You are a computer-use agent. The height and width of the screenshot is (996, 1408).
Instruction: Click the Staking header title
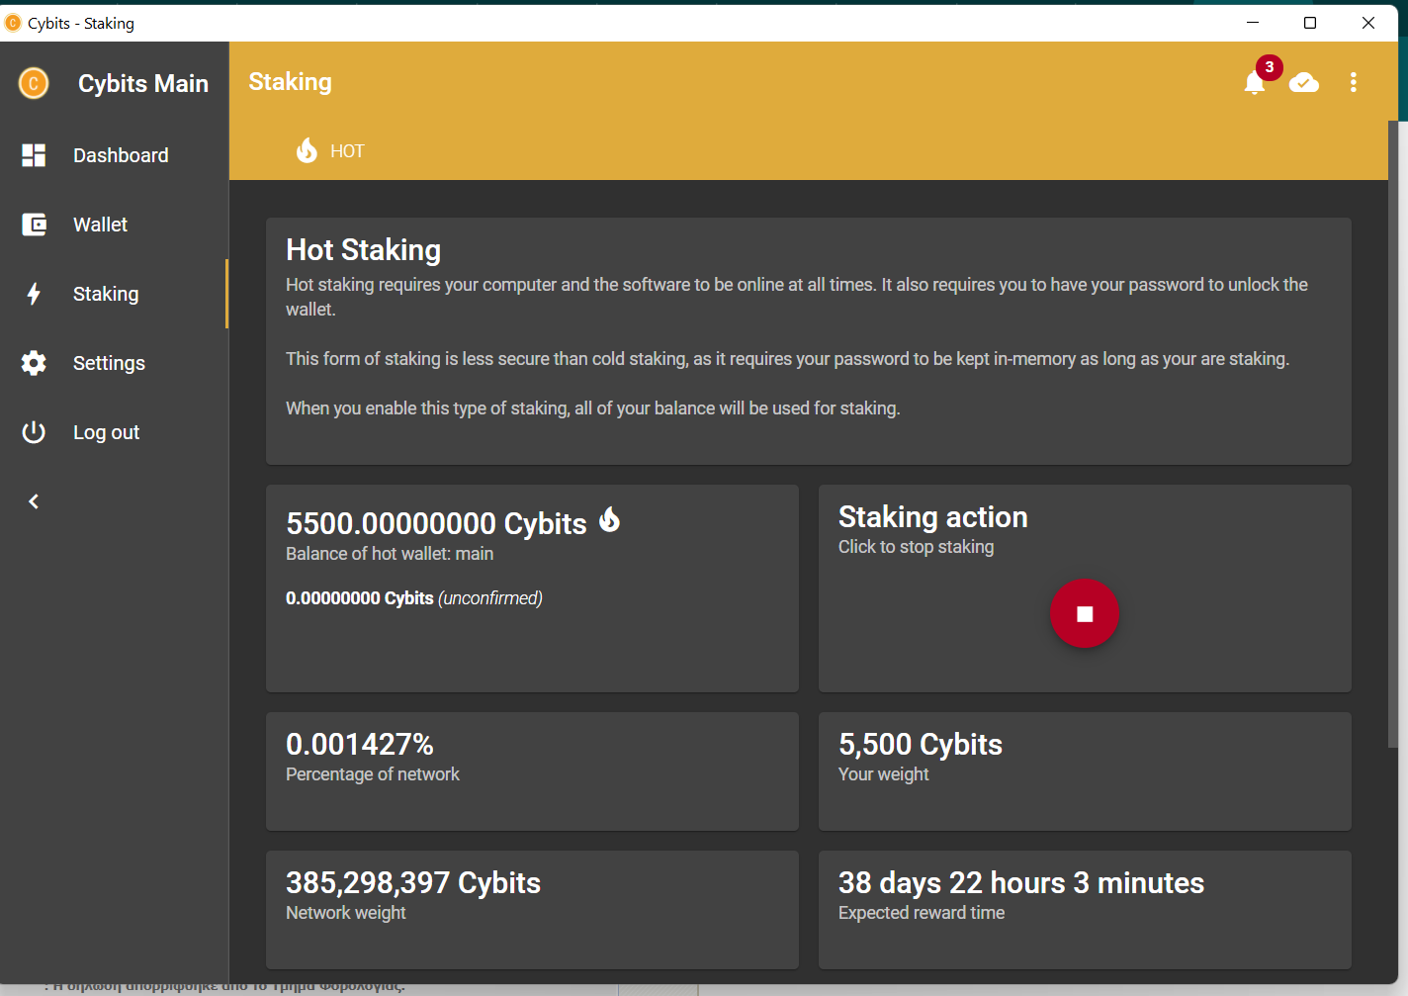click(290, 81)
